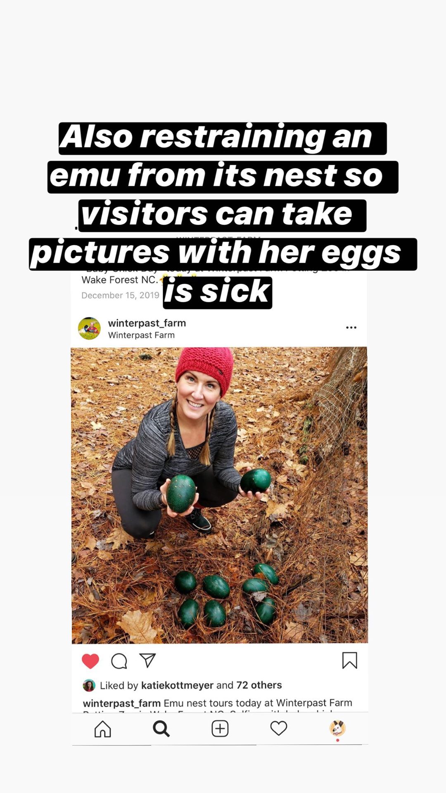Open the katiekottmeyer liker profile
This screenshot has width=446, height=793.
point(177,685)
